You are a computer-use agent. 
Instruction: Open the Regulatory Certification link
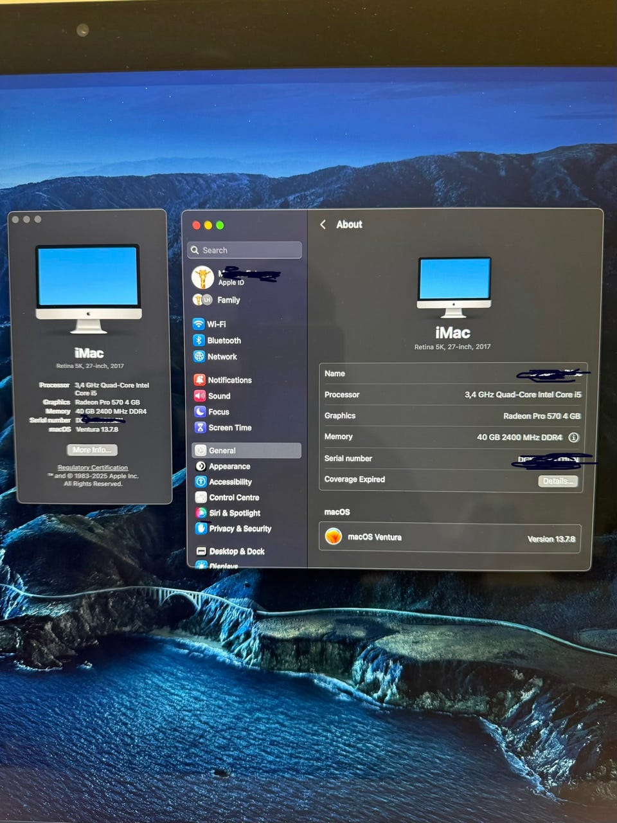point(93,467)
